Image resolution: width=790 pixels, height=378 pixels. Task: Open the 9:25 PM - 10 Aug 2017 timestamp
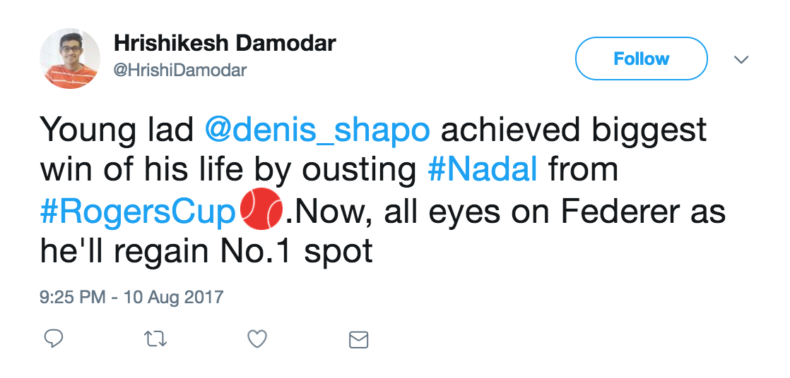[131, 296]
